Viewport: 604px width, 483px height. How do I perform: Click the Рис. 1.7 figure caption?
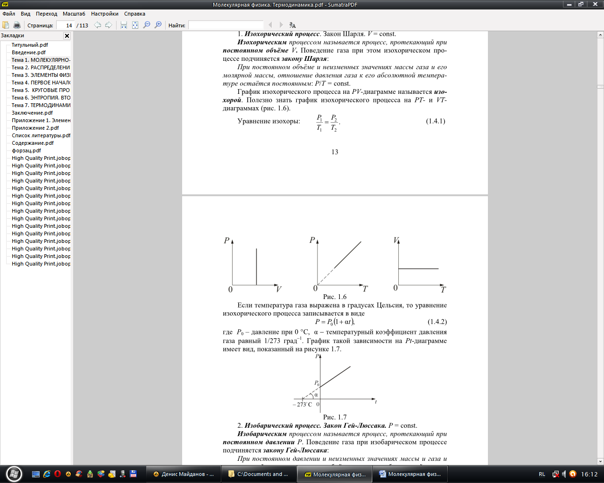tap(335, 417)
